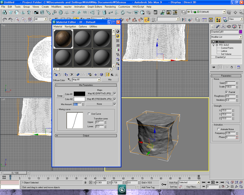Click the reactor Create Rigid Body Collection icon

[x=5, y=12]
